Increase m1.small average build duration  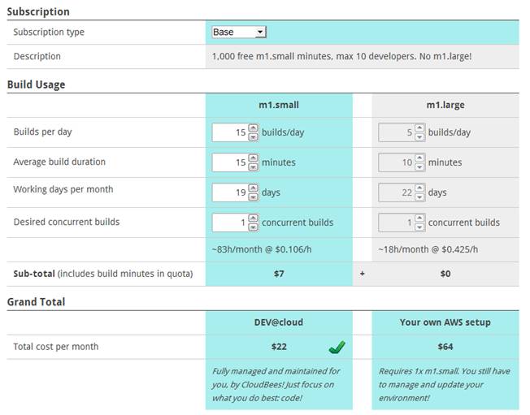[x=253, y=158]
